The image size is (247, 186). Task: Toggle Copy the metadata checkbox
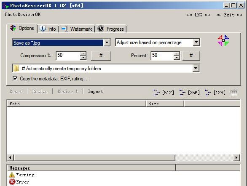15,78
